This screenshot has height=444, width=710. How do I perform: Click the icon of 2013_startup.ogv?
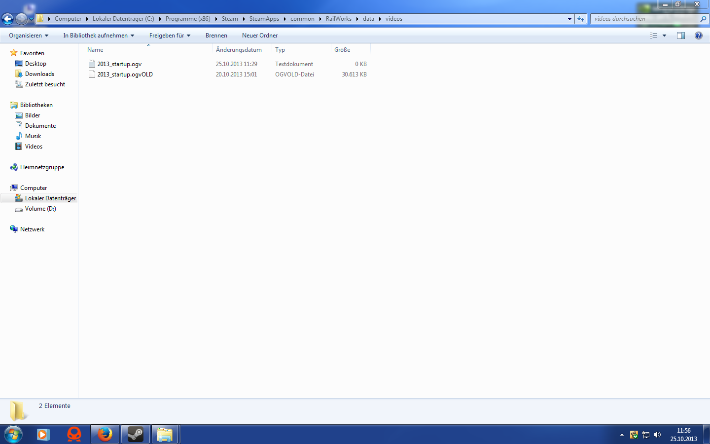click(92, 64)
